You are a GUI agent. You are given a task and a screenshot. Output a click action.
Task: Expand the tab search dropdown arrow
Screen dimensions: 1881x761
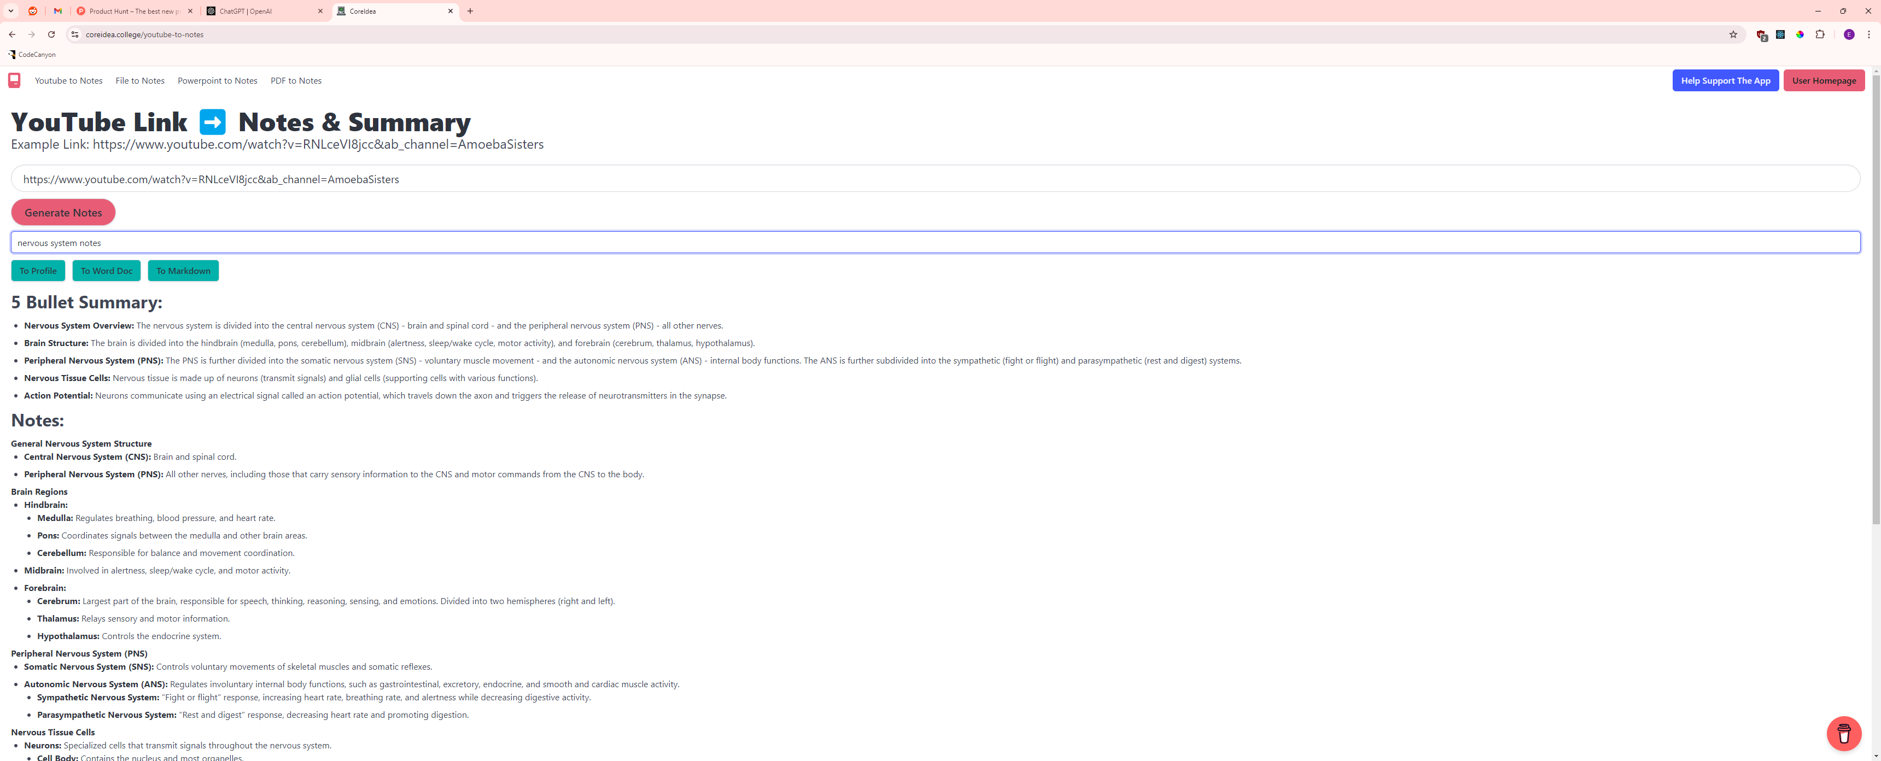coord(11,11)
